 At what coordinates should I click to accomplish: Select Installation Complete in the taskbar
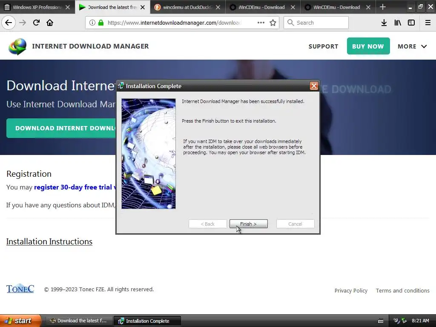click(x=147, y=321)
